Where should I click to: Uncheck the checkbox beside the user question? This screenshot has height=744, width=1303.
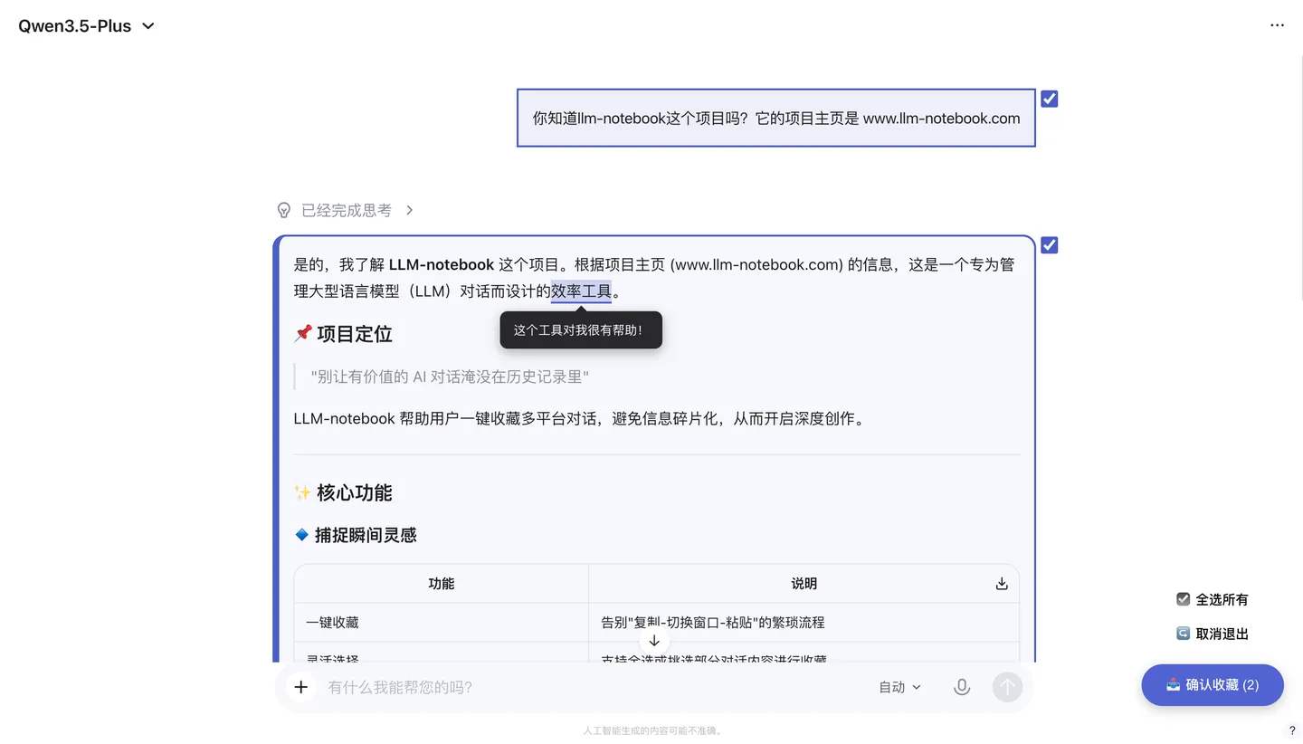pyautogui.click(x=1049, y=99)
